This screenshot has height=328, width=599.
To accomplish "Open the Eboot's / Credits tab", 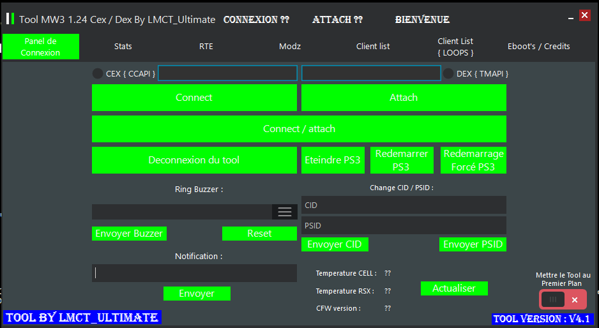I will pos(538,47).
